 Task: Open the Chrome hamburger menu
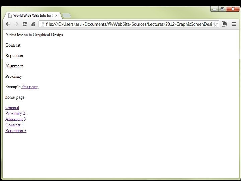click(x=234, y=24)
